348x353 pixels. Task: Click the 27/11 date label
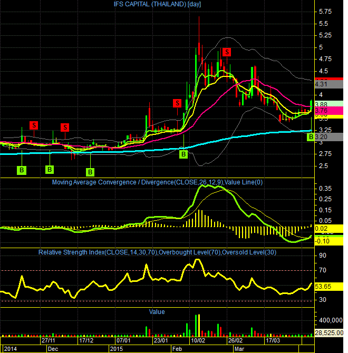[48, 340]
